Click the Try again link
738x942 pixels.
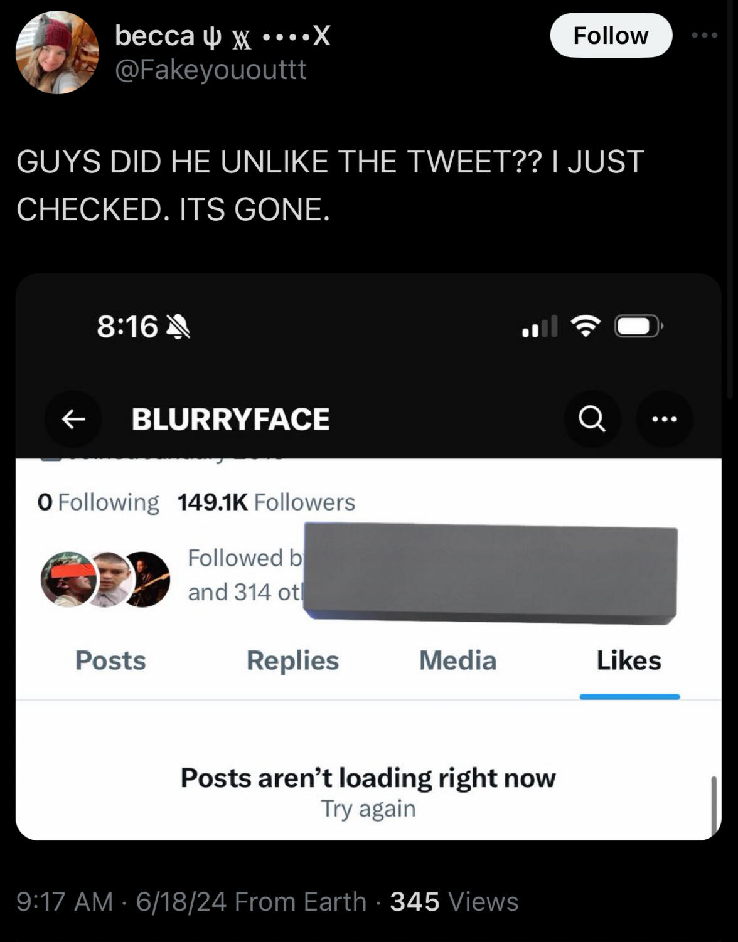tap(368, 808)
